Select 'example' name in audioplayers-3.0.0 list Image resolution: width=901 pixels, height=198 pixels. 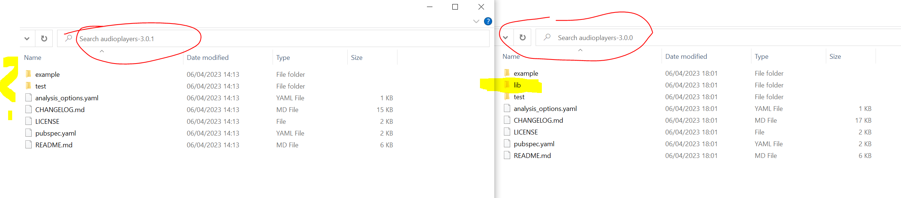pos(526,73)
